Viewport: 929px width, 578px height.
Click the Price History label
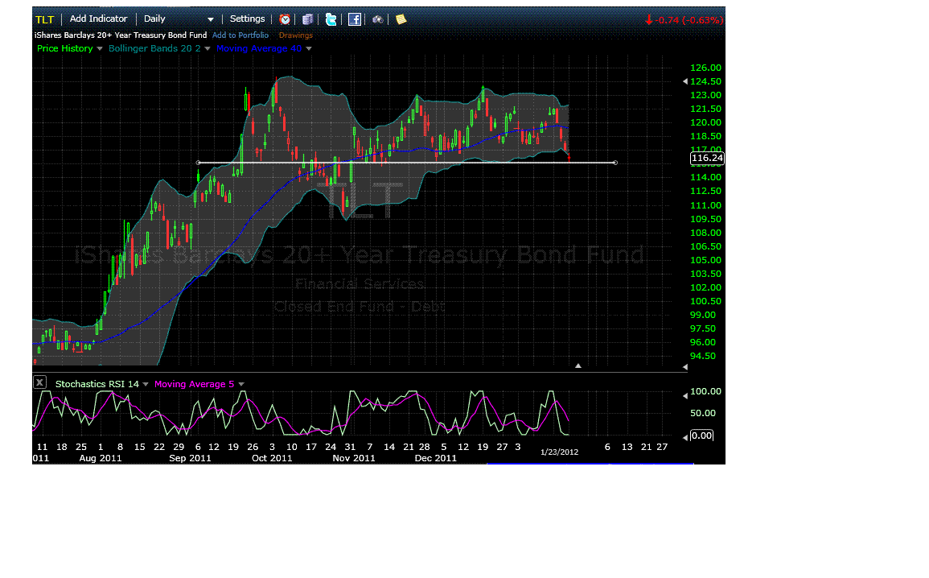coord(64,48)
